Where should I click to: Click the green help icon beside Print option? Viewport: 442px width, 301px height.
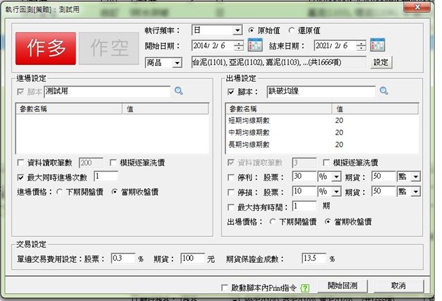coord(304,288)
